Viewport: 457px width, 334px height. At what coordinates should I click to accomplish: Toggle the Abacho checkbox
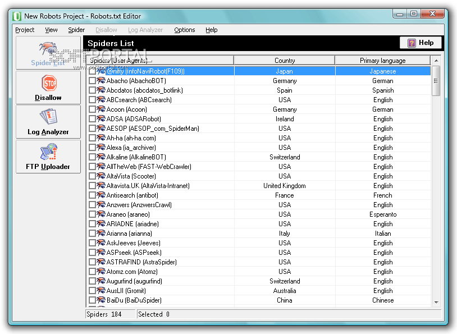92,81
